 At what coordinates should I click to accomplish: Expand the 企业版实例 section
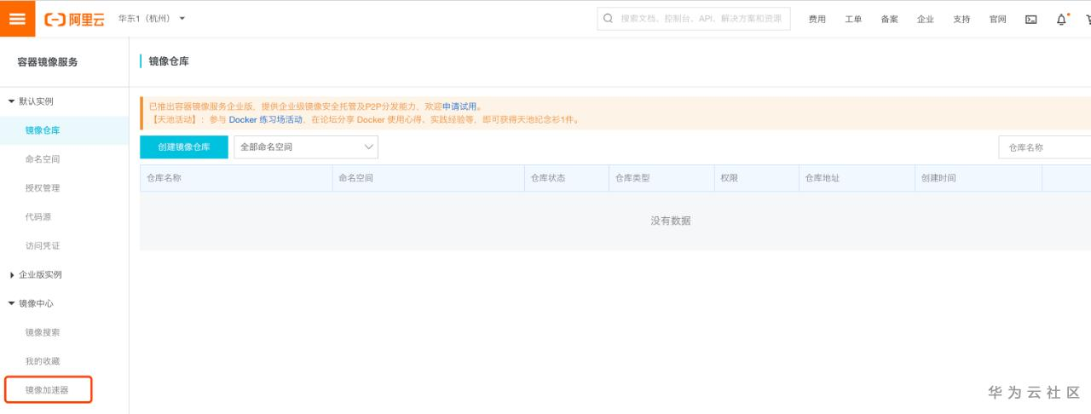35,275
